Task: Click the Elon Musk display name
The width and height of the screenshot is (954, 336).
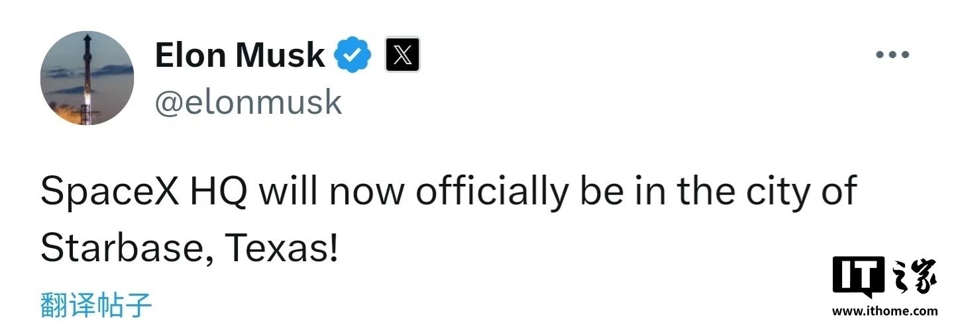Action: pos(240,55)
